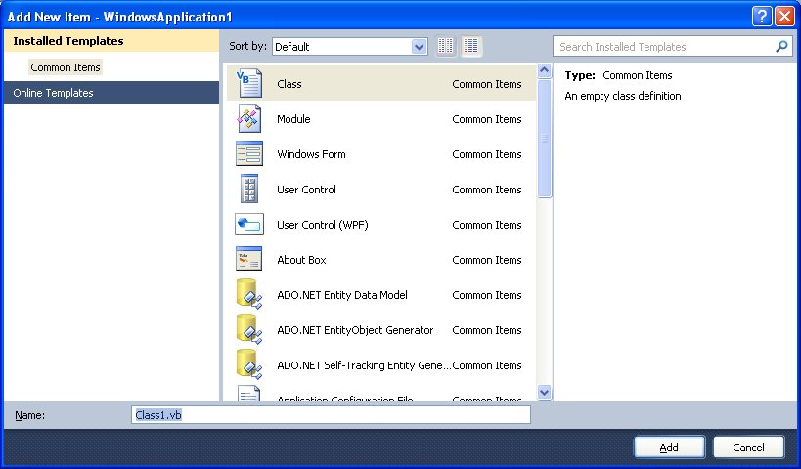Select the User Control template icon

pyautogui.click(x=249, y=189)
